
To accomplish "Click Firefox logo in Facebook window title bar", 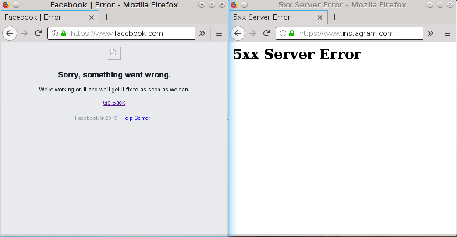I will (x=6, y=5).
